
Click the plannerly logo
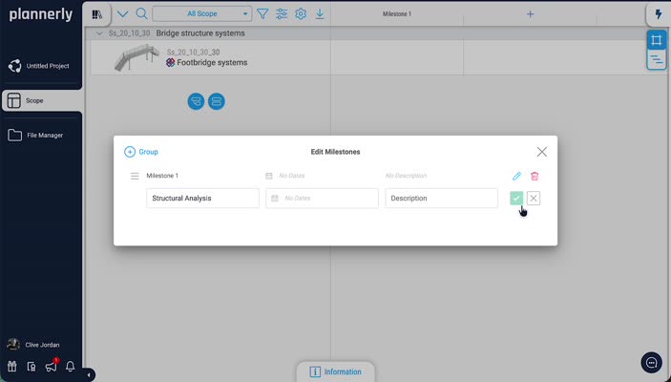pos(41,14)
